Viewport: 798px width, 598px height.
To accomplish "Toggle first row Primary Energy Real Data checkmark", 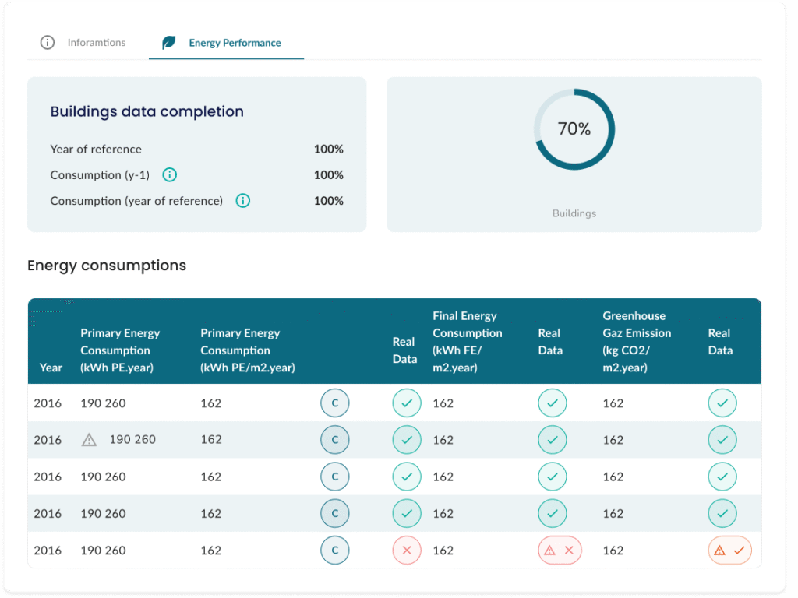I will click(x=406, y=403).
